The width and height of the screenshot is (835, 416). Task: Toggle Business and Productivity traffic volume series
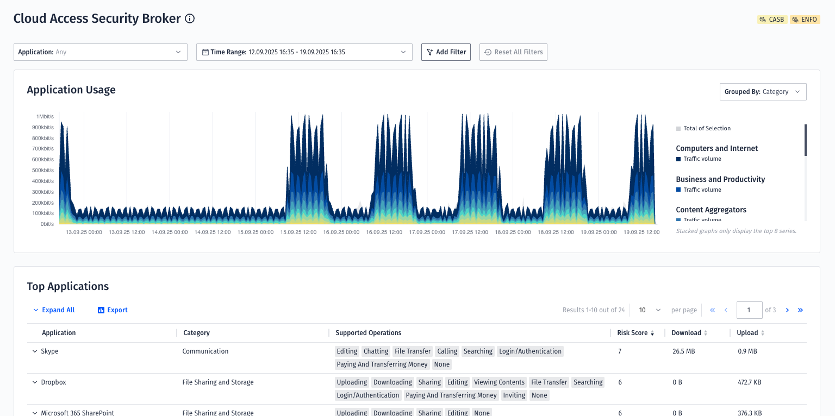[702, 190]
